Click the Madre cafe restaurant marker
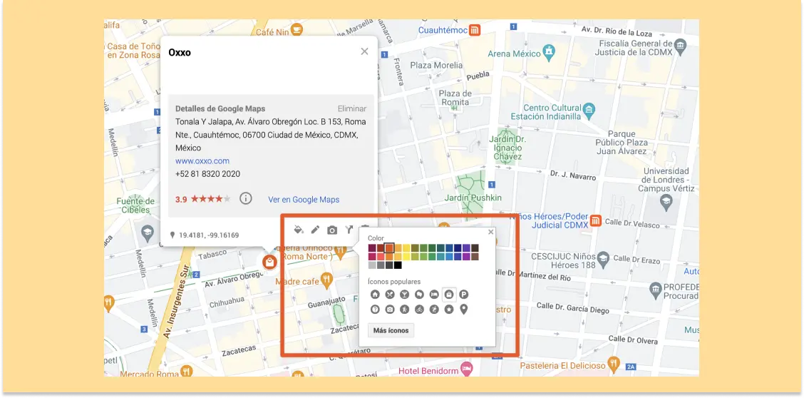 click(326, 280)
